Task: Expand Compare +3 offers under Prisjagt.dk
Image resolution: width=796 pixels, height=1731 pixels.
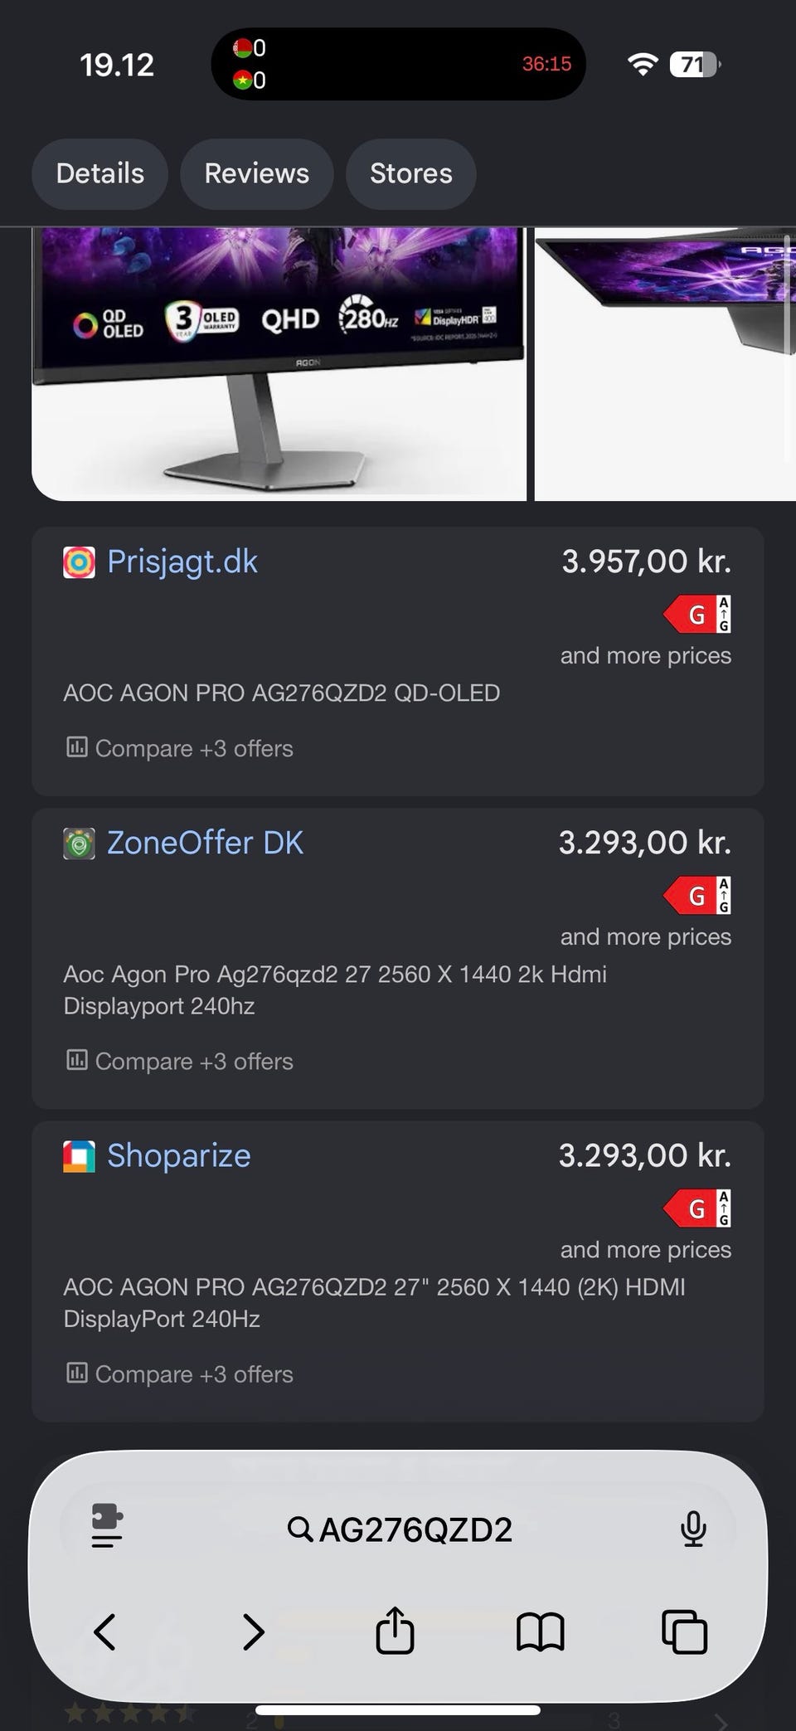Action: click(x=179, y=748)
